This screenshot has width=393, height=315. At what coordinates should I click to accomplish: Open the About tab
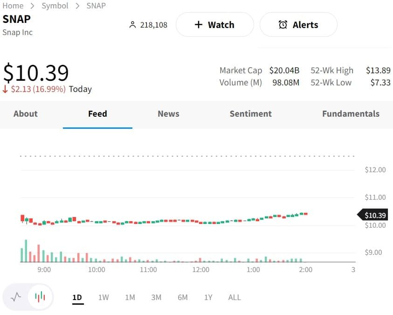coord(26,113)
